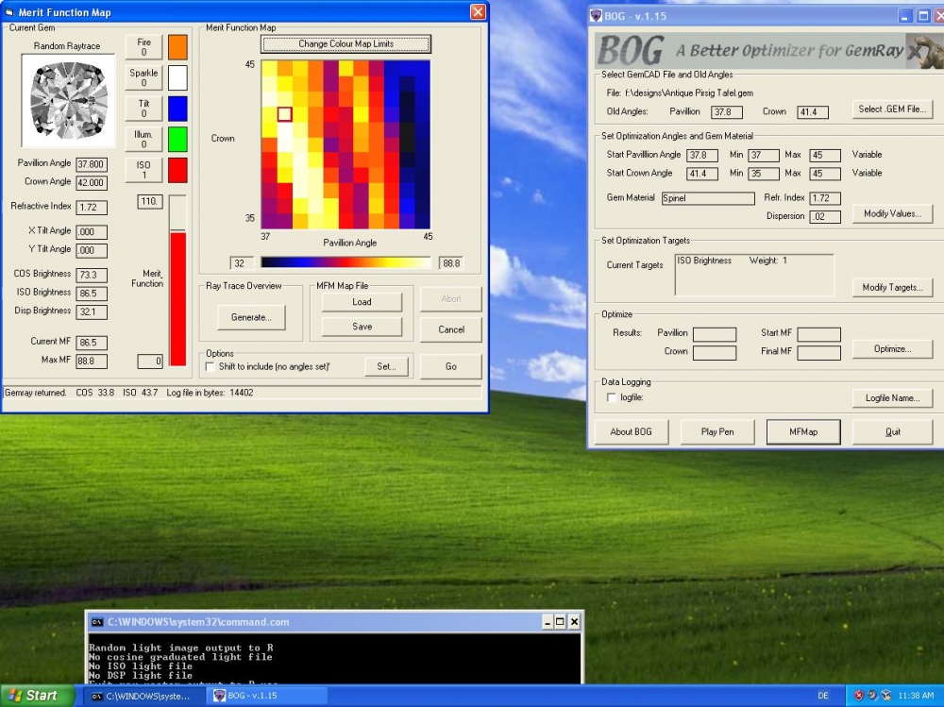Load an MFM map file
The width and height of the screenshot is (944, 707).
click(362, 302)
